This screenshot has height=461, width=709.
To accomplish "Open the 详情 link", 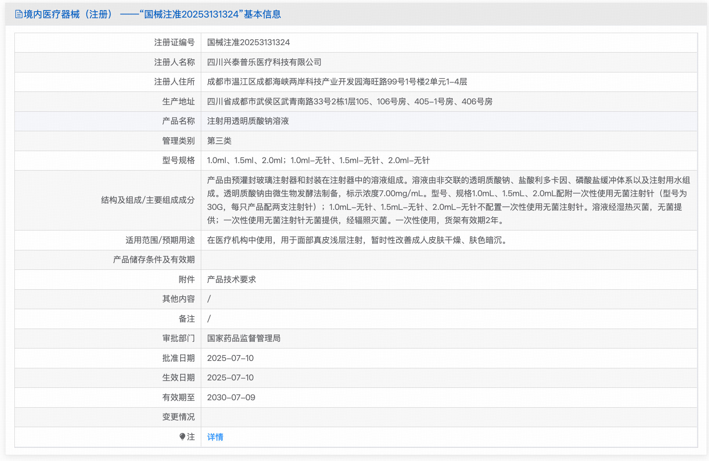I will pyautogui.click(x=215, y=437).
